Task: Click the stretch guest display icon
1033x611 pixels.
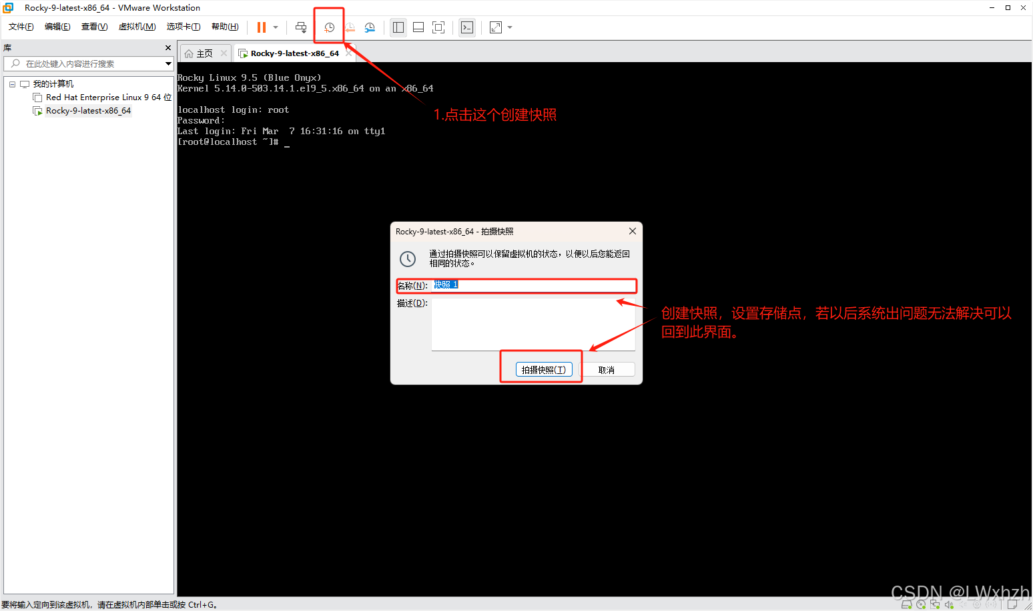Action: 496,27
